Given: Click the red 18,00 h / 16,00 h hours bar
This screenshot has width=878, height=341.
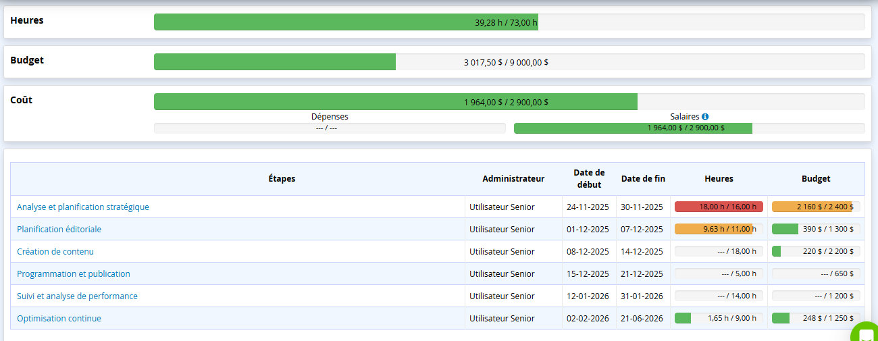Looking at the screenshot, I should tap(719, 207).
